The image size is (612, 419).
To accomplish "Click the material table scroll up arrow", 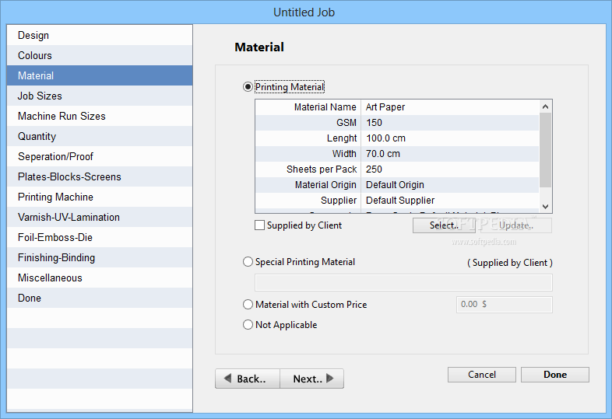I will [545, 106].
